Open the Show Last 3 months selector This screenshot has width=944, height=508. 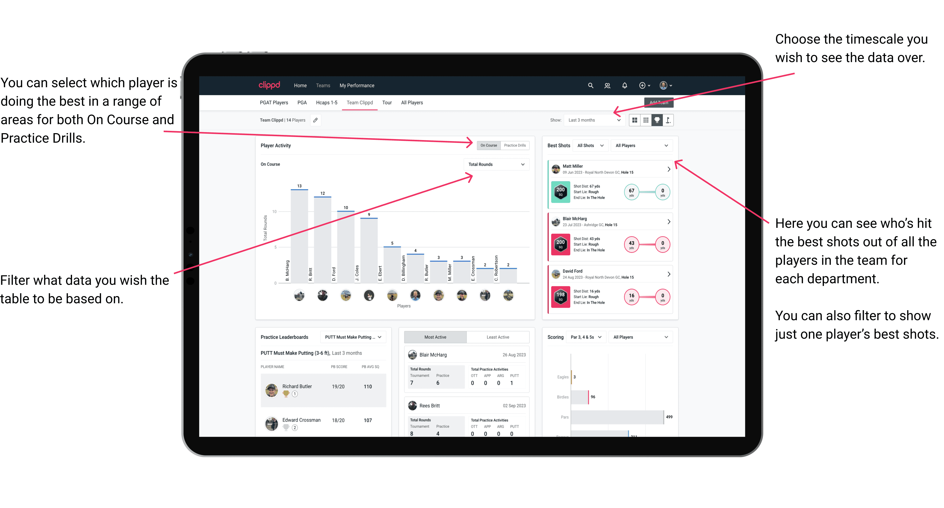tap(596, 120)
